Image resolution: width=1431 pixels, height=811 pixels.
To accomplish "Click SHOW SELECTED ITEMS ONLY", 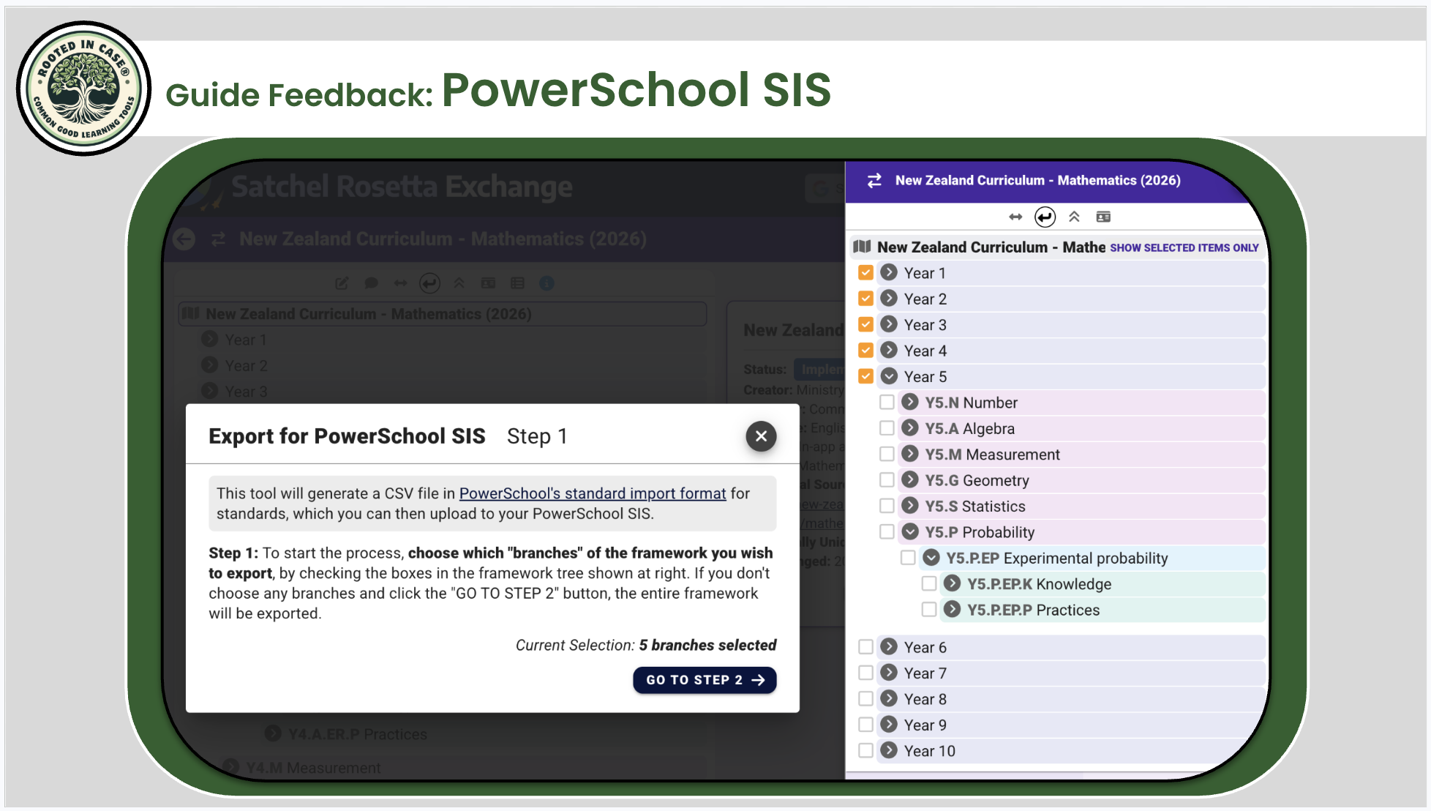I will point(1184,248).
